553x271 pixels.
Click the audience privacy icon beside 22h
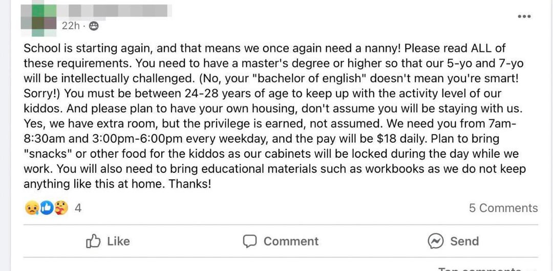tap(94, 26)
